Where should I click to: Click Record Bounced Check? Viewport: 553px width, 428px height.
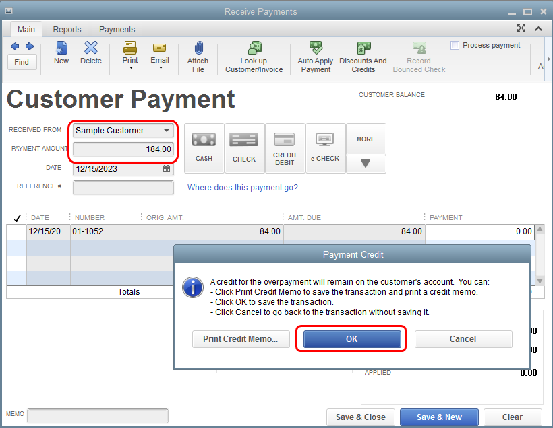point(419,57)
